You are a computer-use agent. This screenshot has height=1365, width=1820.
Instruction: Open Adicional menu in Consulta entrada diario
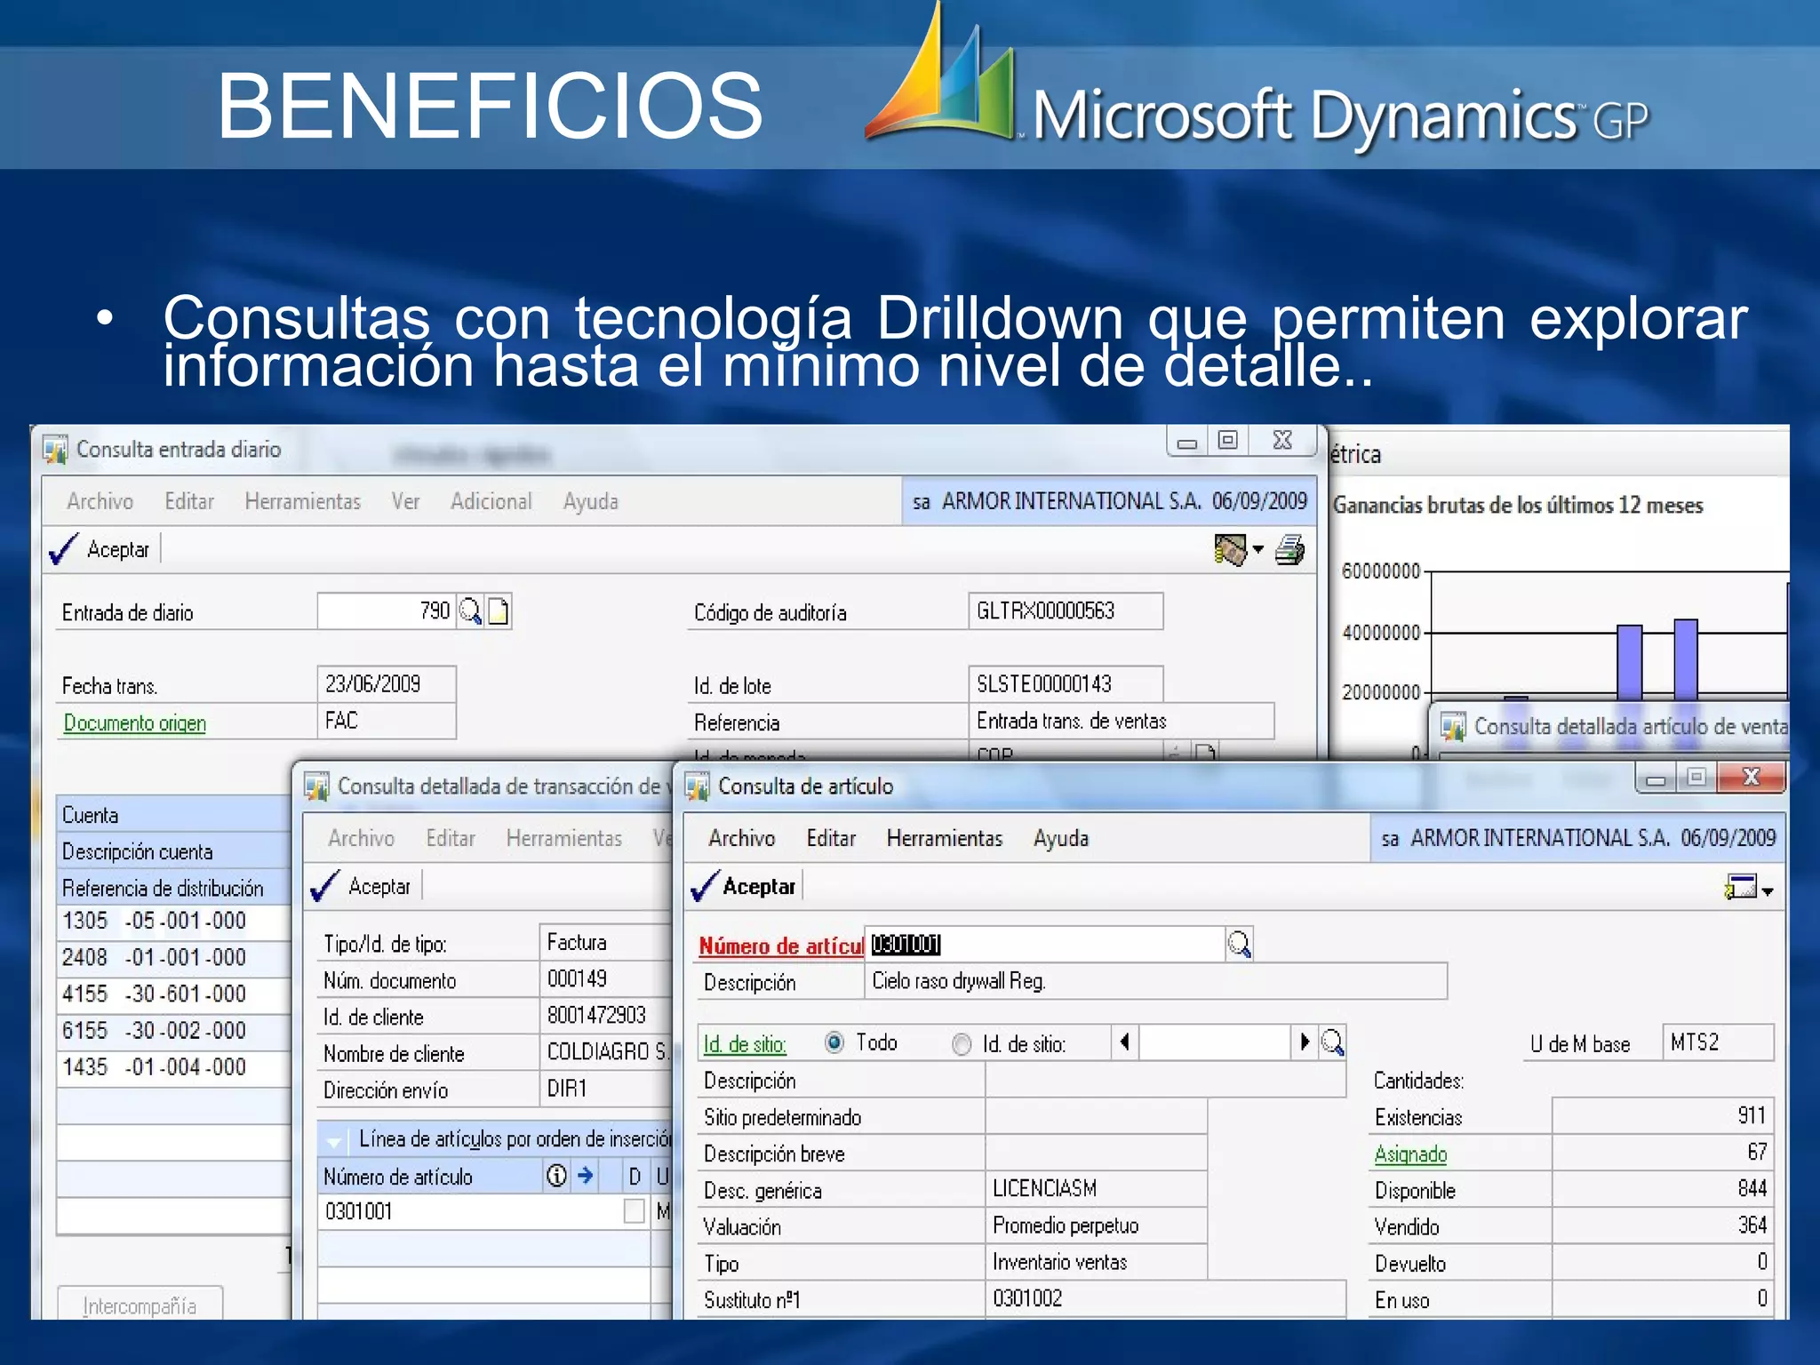[491, 501]
